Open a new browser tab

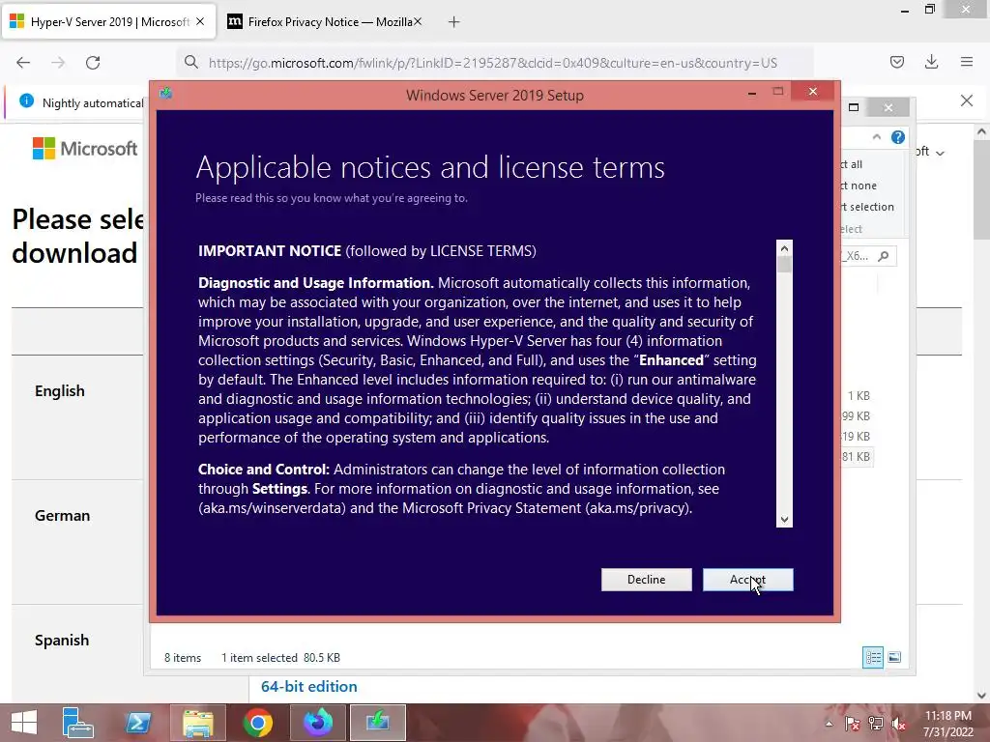(453, 22)
